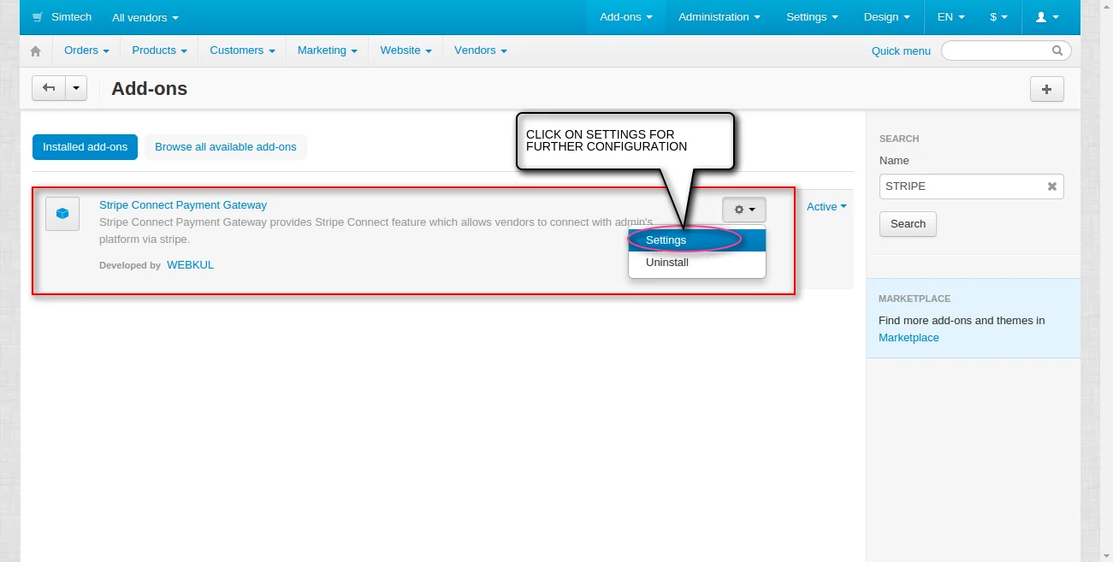1113x562 pixels.
Task: Open the EN language selector
Action: 950,17
